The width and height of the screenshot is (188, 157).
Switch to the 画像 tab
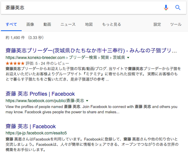30,24
